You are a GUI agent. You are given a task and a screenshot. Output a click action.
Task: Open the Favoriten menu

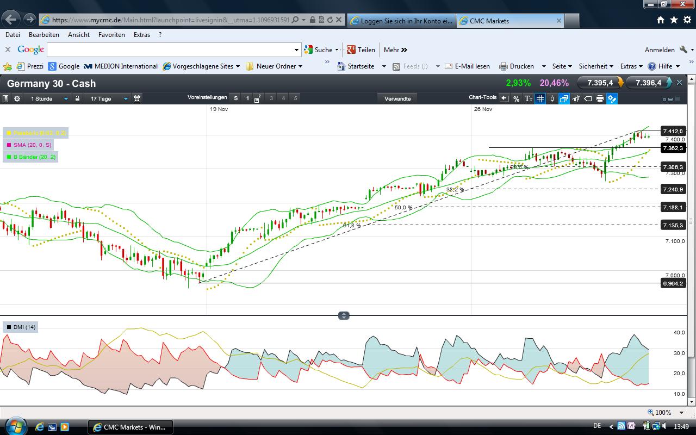111,34
